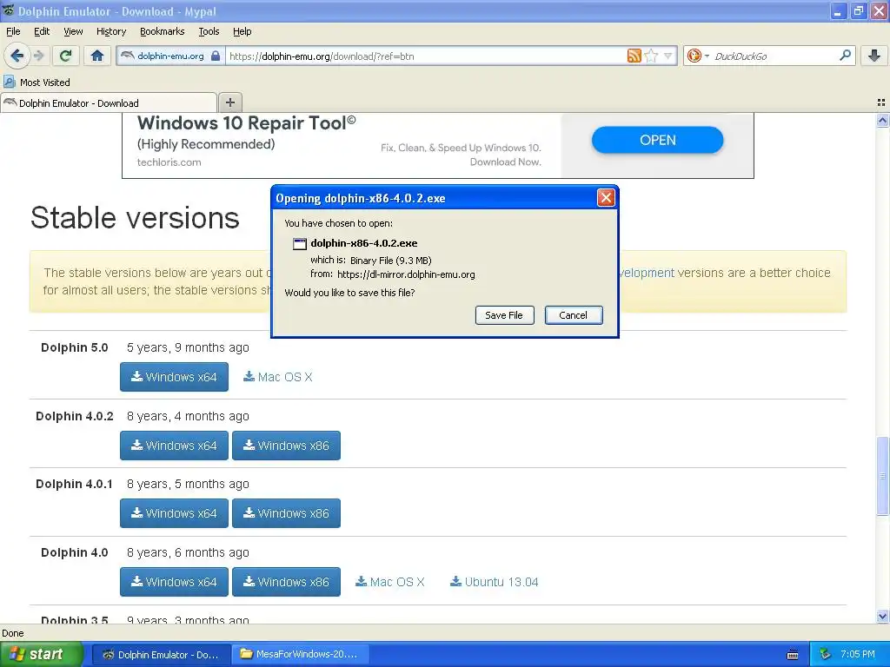Screen dimensions: 890x667
Task: Open the Home page icon
Action: point(97,56)
